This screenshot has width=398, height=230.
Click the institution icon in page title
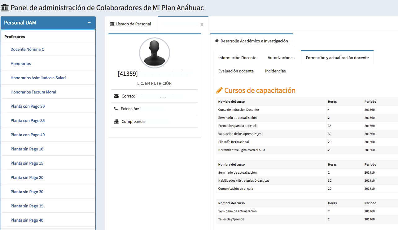point(5,8)
